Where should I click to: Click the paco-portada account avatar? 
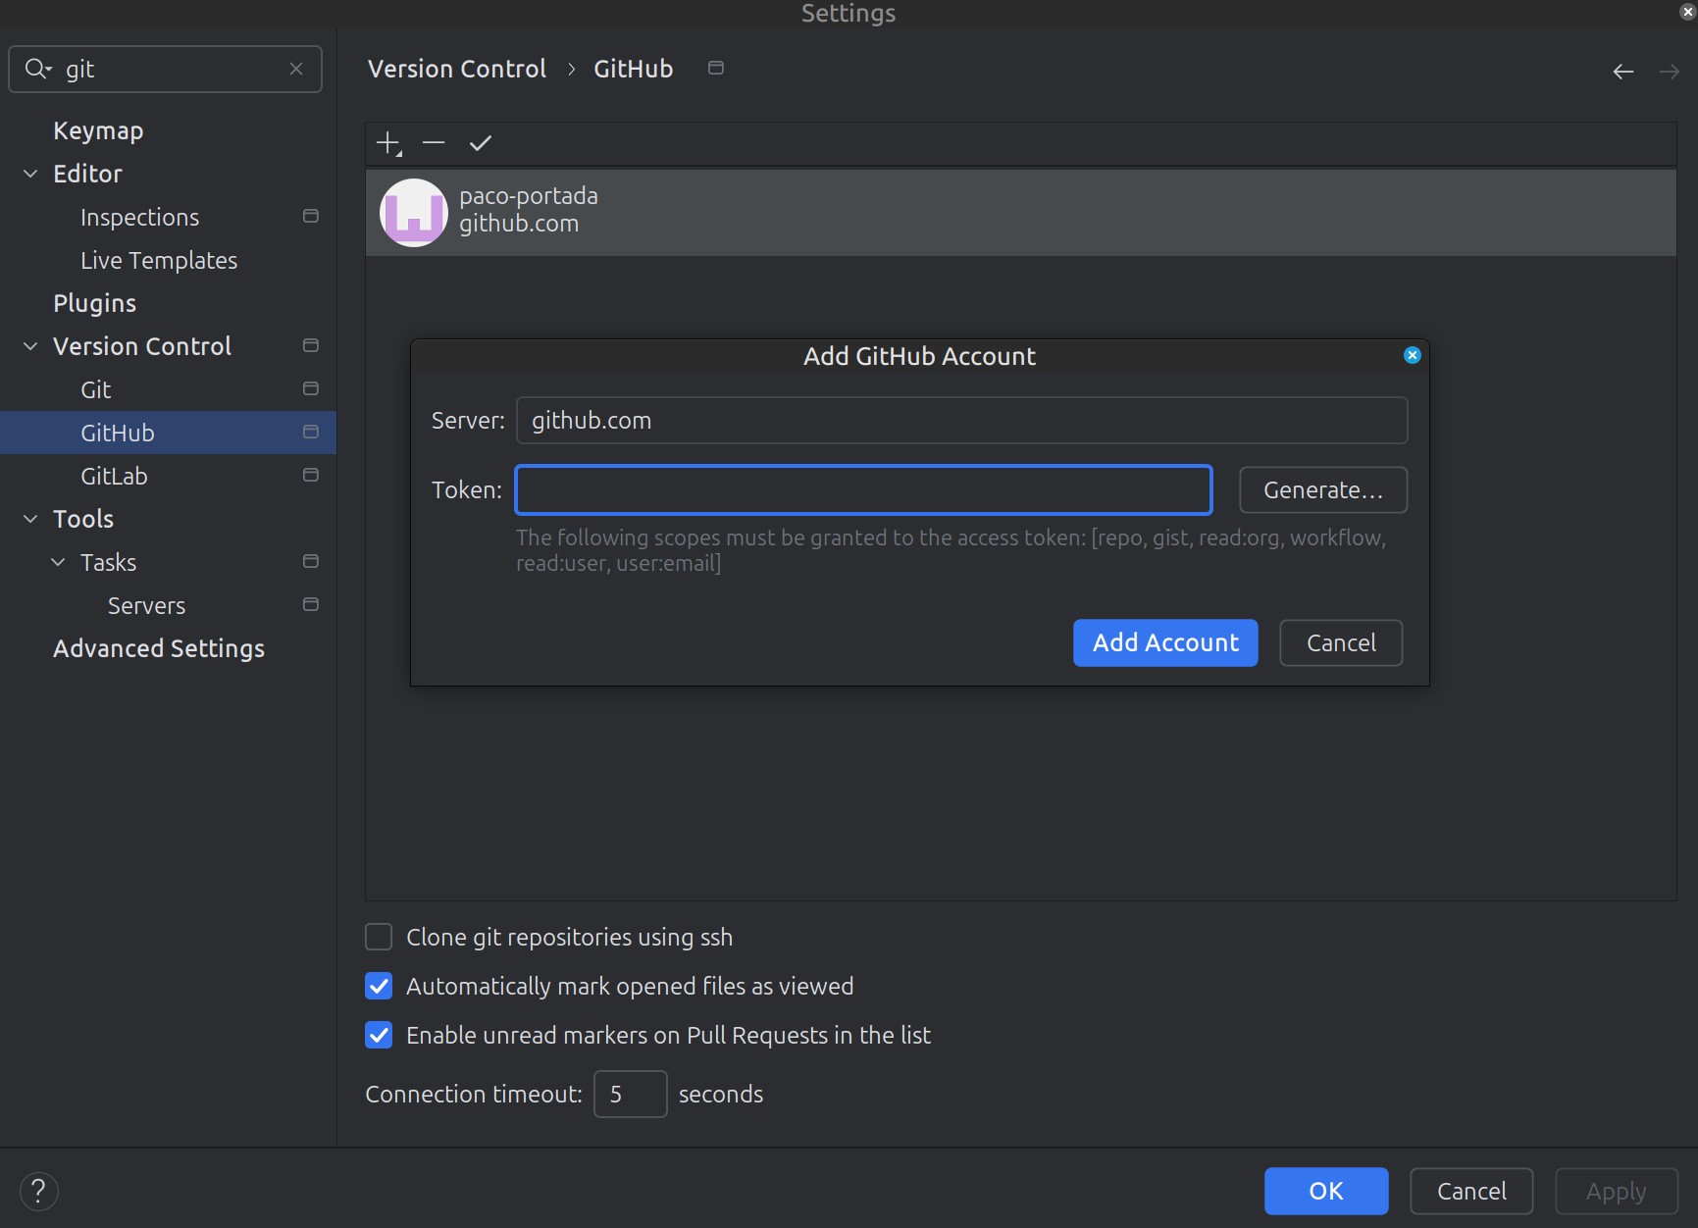(x=414, y=212)
